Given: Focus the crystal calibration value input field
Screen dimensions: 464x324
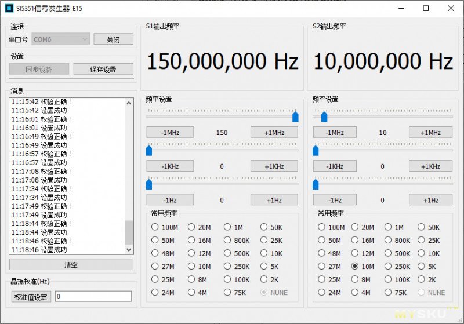Looking at the screenshot, I should (93, 297).
